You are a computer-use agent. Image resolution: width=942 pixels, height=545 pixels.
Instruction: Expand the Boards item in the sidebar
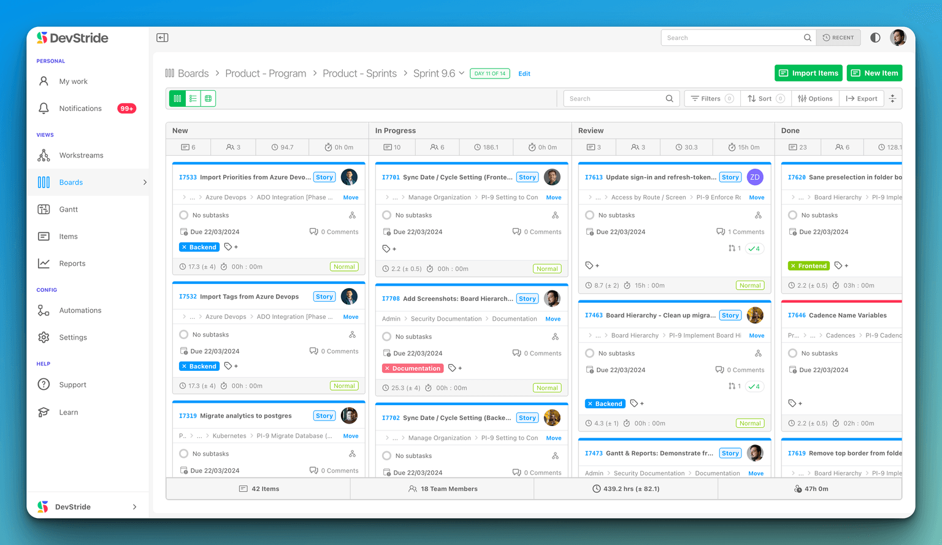coord(145,182)
